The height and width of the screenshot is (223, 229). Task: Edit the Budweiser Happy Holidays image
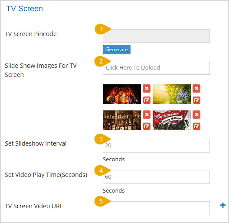coord(196,126)
